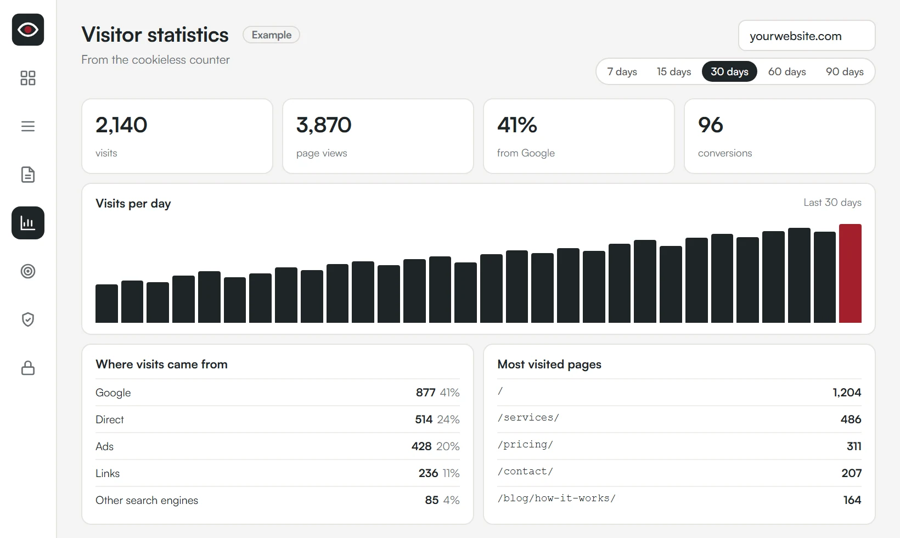The height and width of the screenshot is (538, 900).
Task: Click the Where visits came from heading
Action: pyautogui.click(x=161, y=365)
